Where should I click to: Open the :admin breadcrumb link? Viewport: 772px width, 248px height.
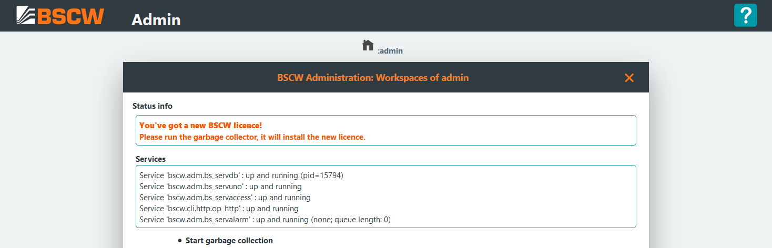click(x=390, y=51)
